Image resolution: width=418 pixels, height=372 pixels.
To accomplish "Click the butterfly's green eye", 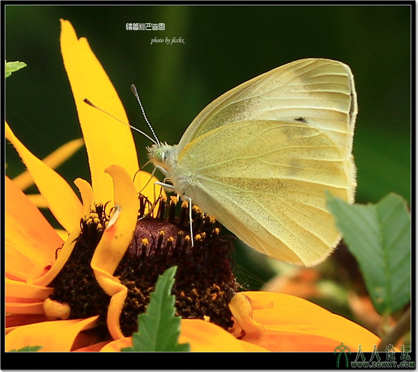I will 159,154.
